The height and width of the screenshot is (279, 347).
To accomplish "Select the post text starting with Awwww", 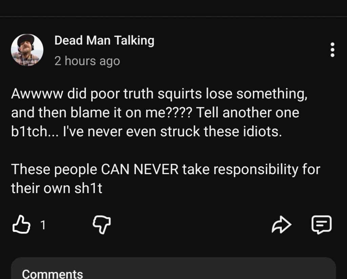I will click(159, 112).
